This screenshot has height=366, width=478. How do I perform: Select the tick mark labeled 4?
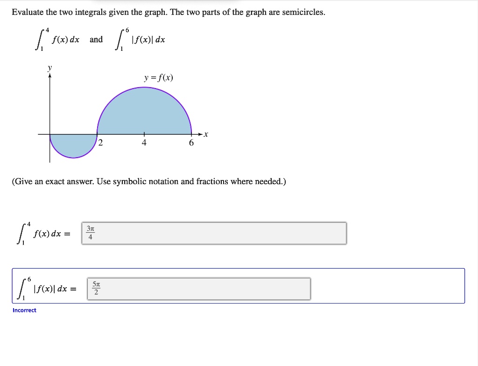[x=144, y=142]
